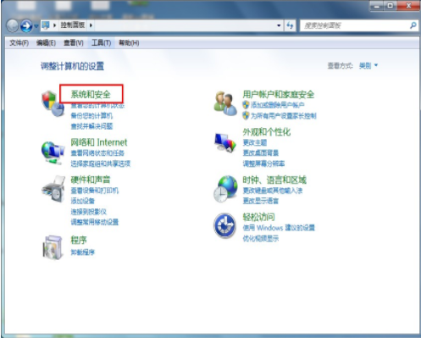This screenshot has height=338, width=421.
Task: Expand chevron before 控制面板 in address bar
Action: point(55,25)
